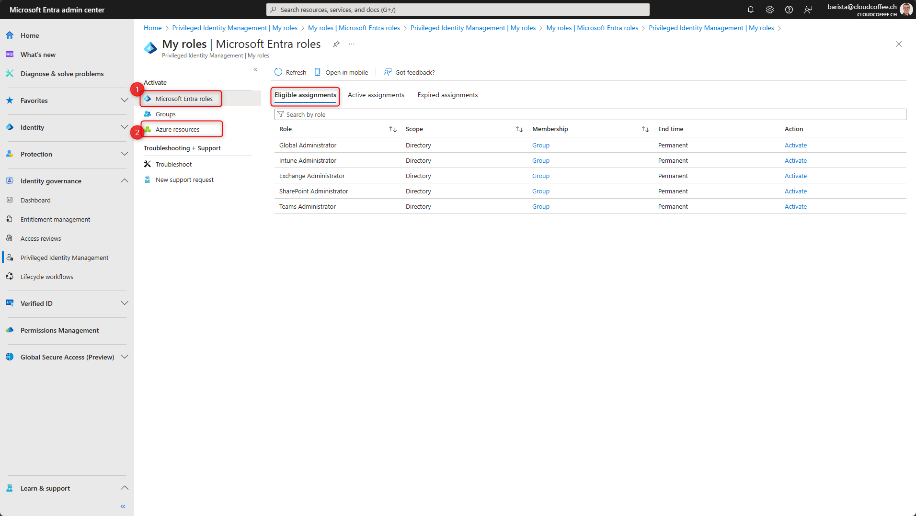This screenshot has height=516, width=916.
Task: Click the Dashboard item icon
Action: 10,200
